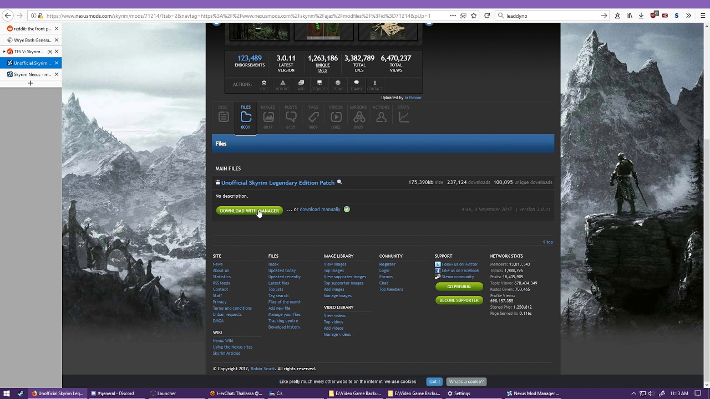Focus the leaddyno search box
Screen dimensions: 710x399
click(x=552, y=16)
